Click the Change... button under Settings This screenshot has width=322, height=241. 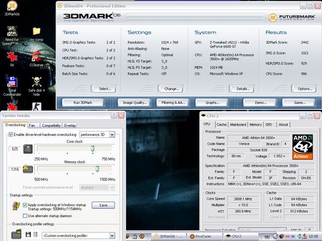tap(170, 89)
